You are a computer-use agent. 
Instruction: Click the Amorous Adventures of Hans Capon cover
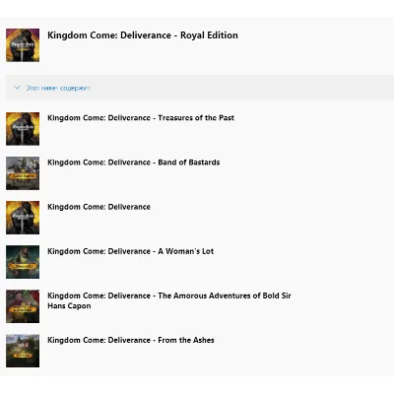pos(23,306)
